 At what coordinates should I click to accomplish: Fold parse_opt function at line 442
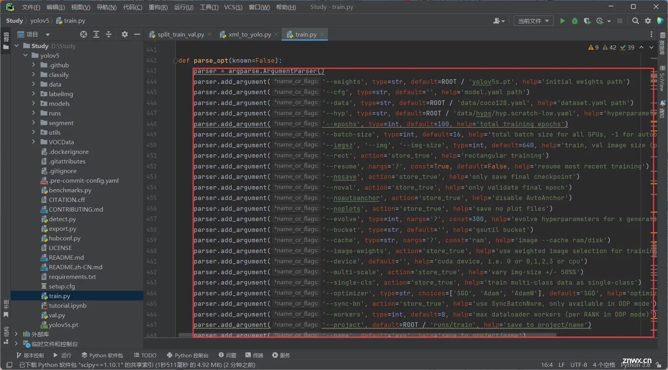point(176,61)
